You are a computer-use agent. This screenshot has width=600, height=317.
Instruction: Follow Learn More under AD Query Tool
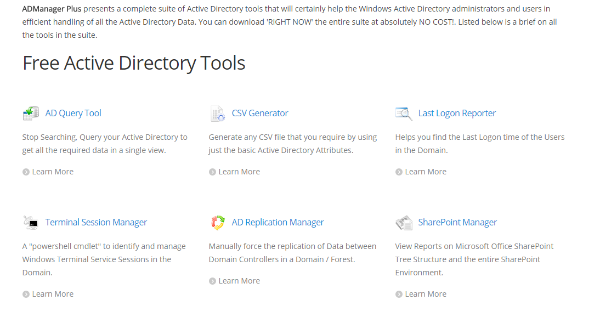pos(53,172)
